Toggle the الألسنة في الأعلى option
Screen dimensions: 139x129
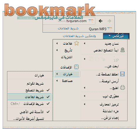pyautogui.click(x=30, y=112)
